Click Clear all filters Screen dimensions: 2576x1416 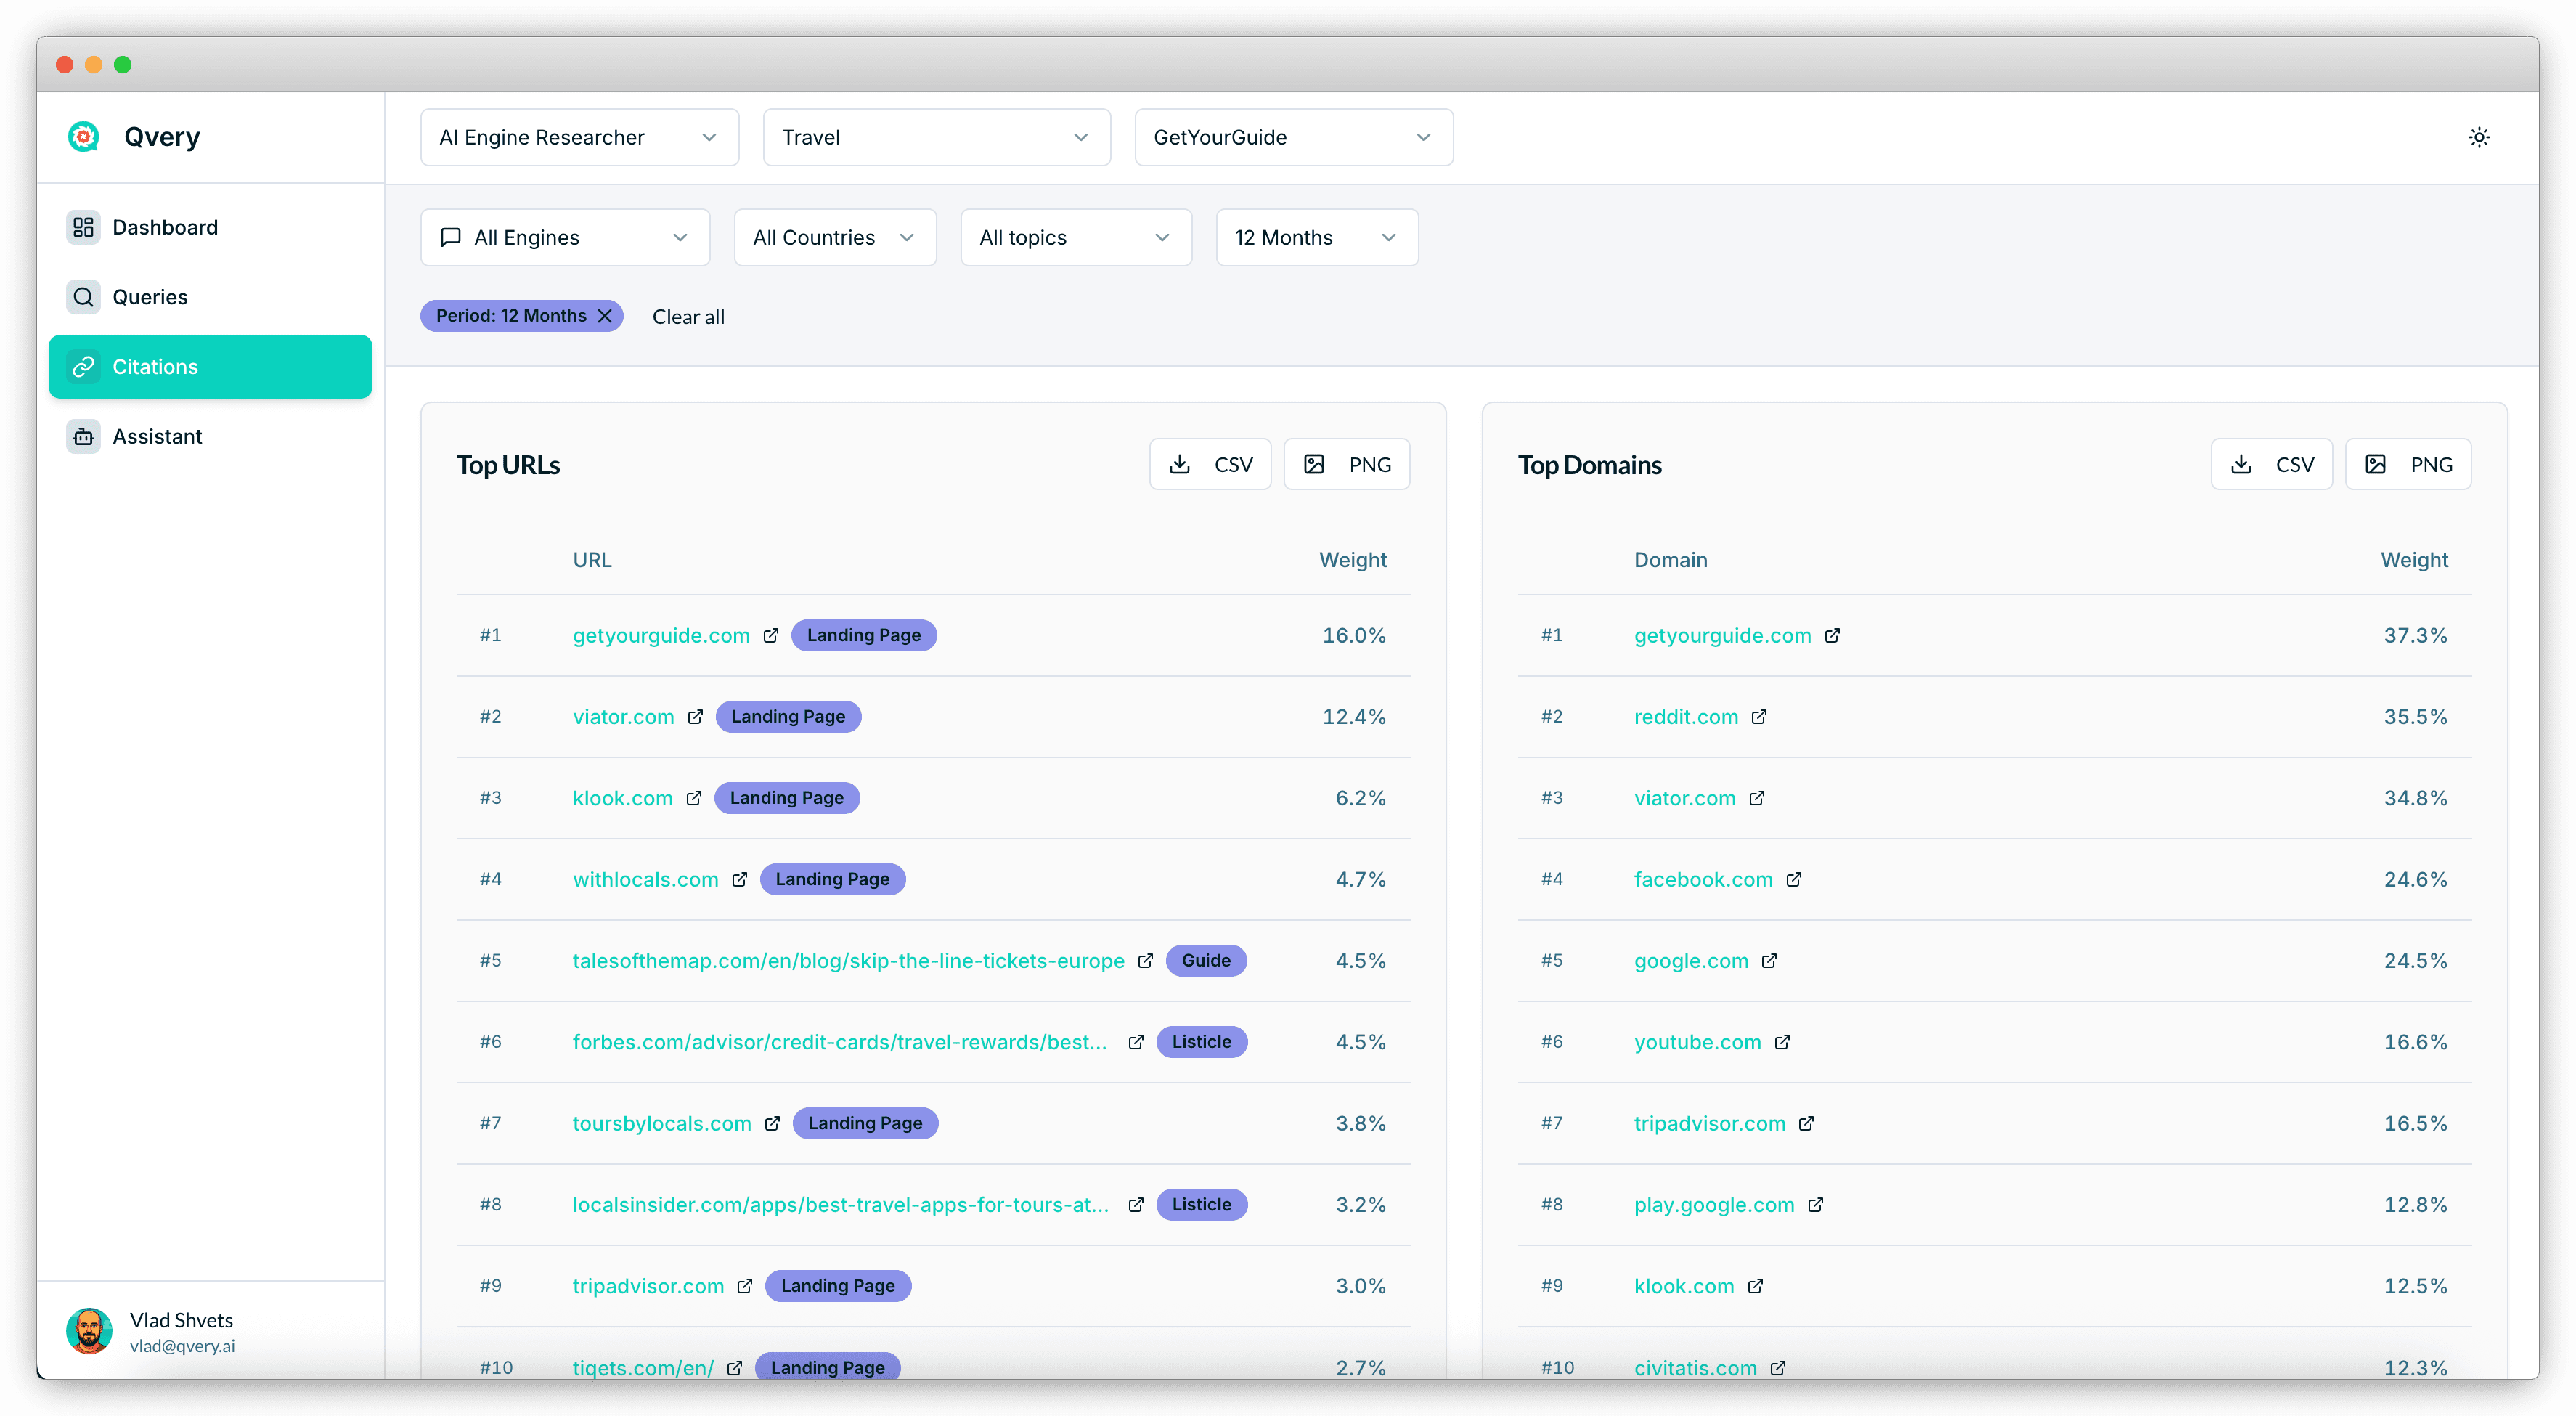coord(688,316)
